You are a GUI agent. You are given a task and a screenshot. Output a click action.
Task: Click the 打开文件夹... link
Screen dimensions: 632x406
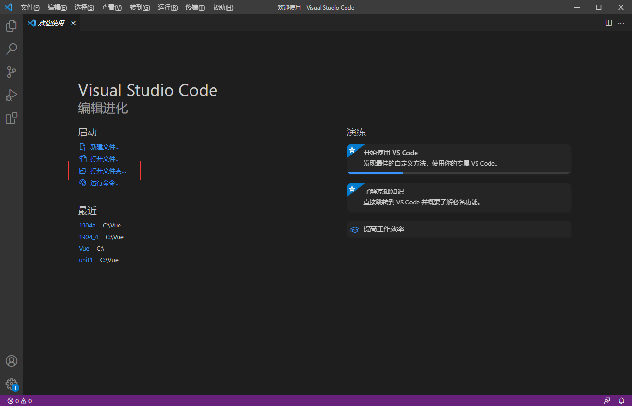pos(108,171)
